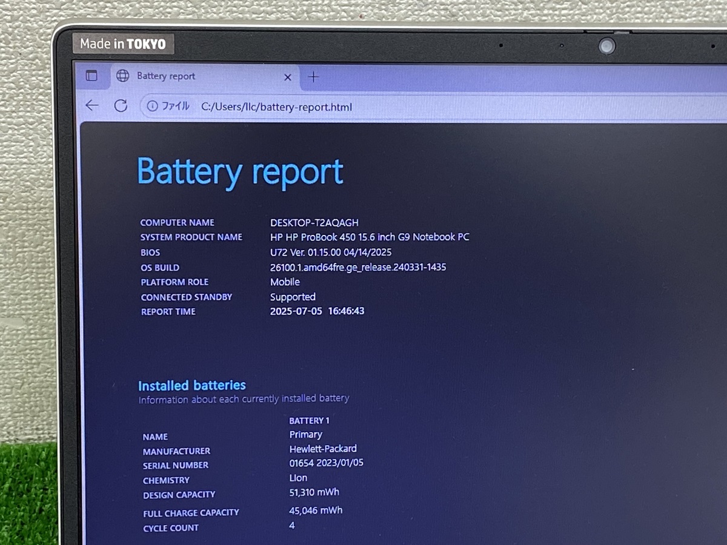Viewport: 727px width, 545px height.
Task: Select the Mobile platform role value
Action: tap(285, 282)
